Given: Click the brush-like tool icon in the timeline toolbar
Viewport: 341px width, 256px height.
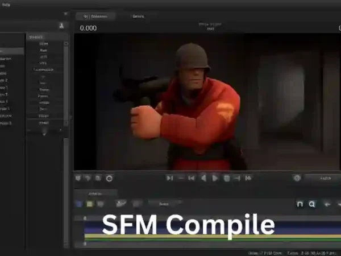Looking at the screenshot, I should click(121, 204).
